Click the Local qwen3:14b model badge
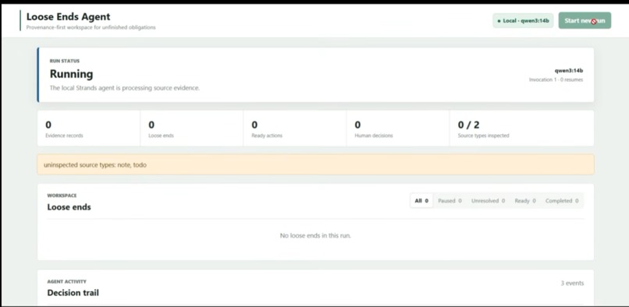629x307 pixels. 523,20
